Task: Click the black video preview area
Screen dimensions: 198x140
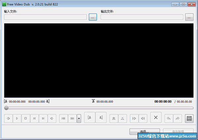Action: 99,61
